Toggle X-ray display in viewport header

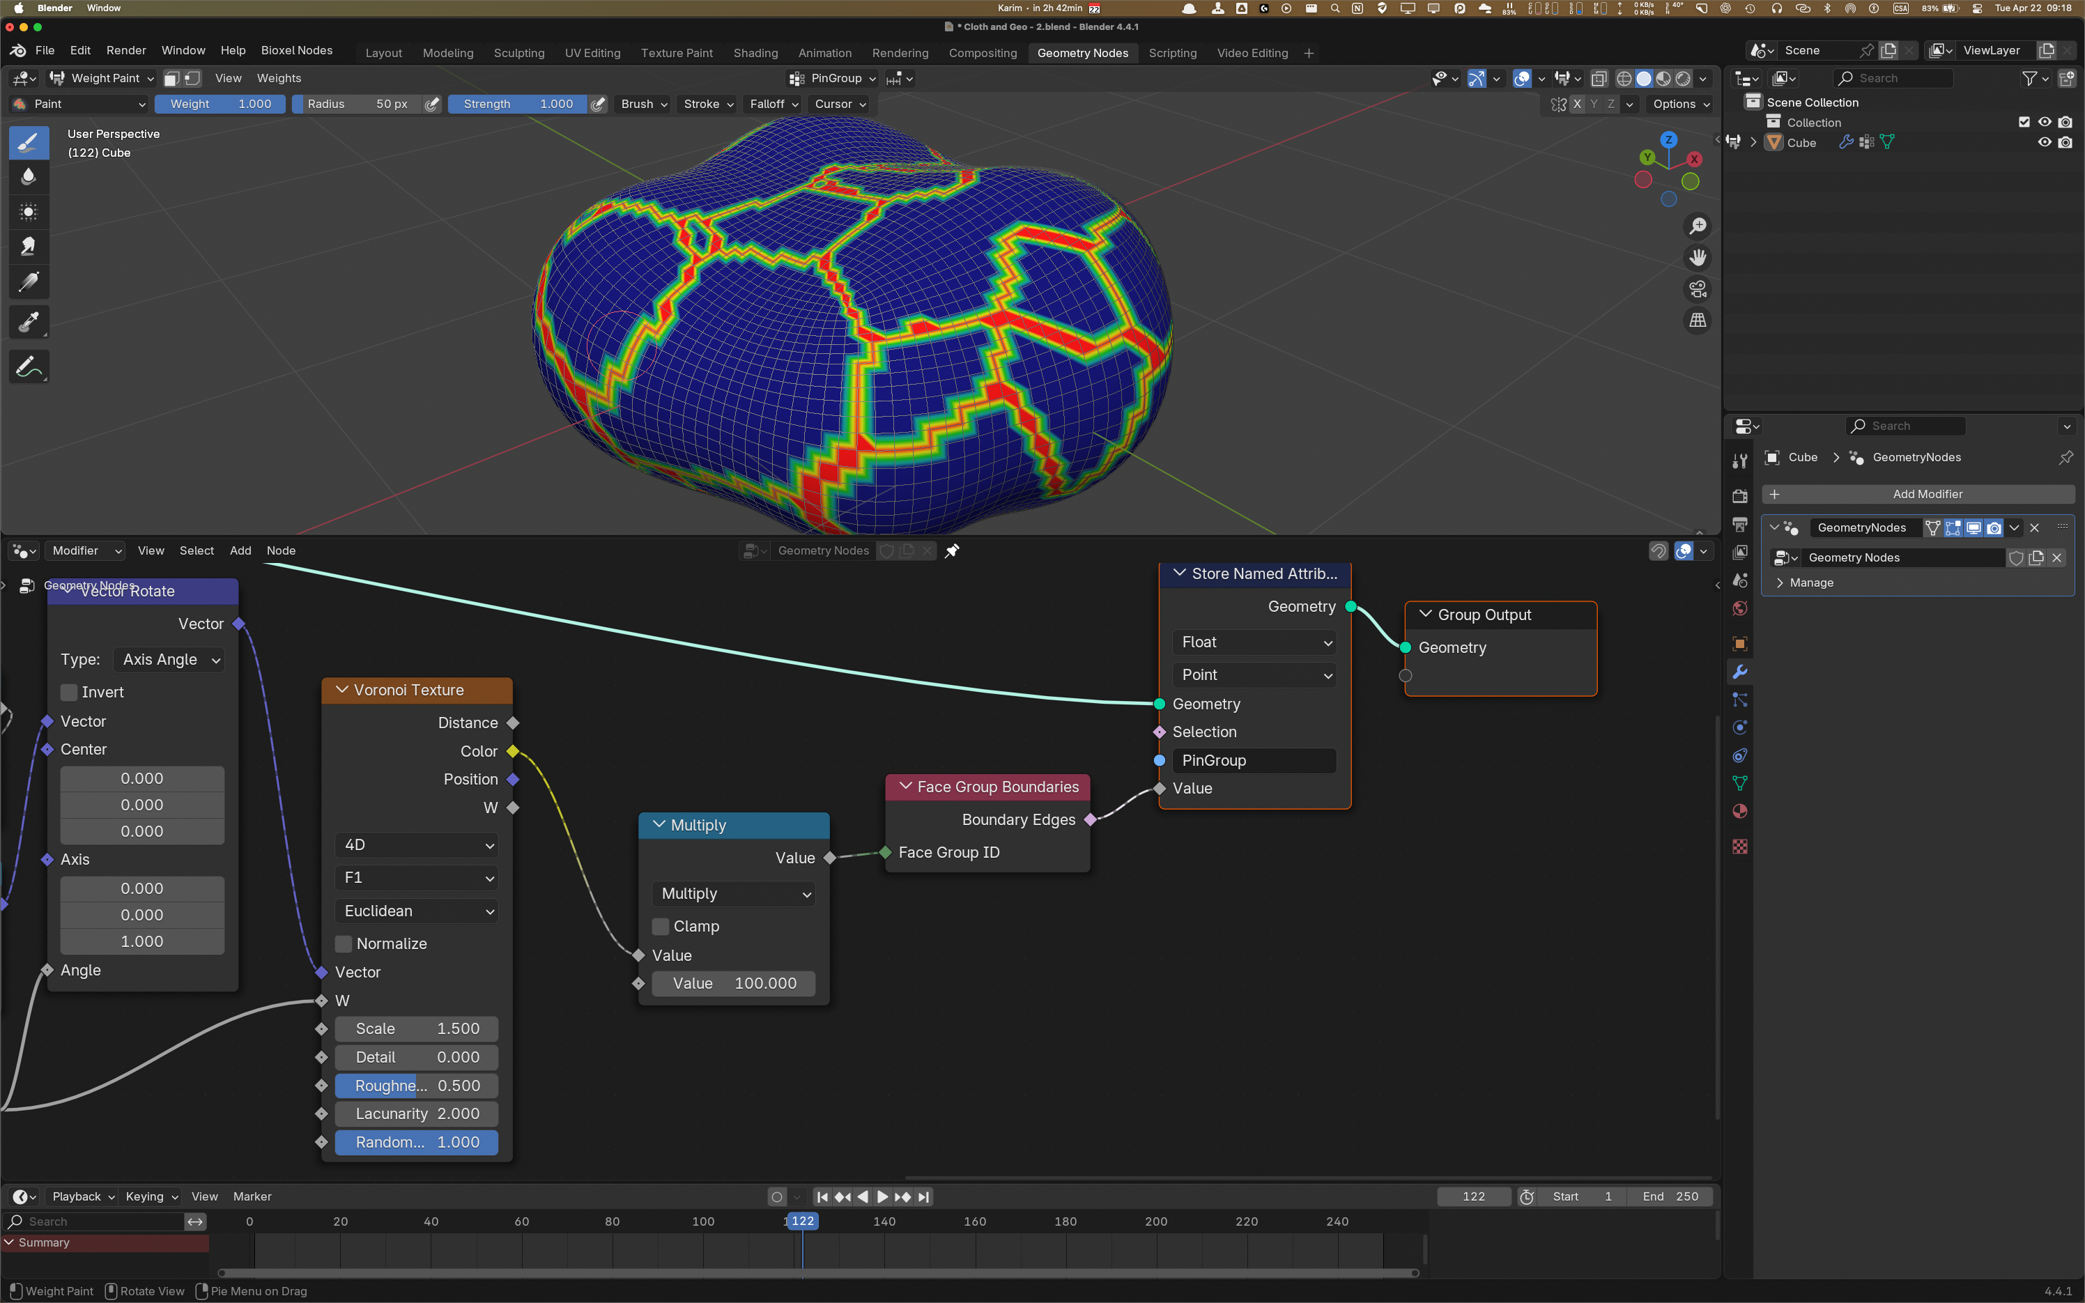pos(1599,79)
